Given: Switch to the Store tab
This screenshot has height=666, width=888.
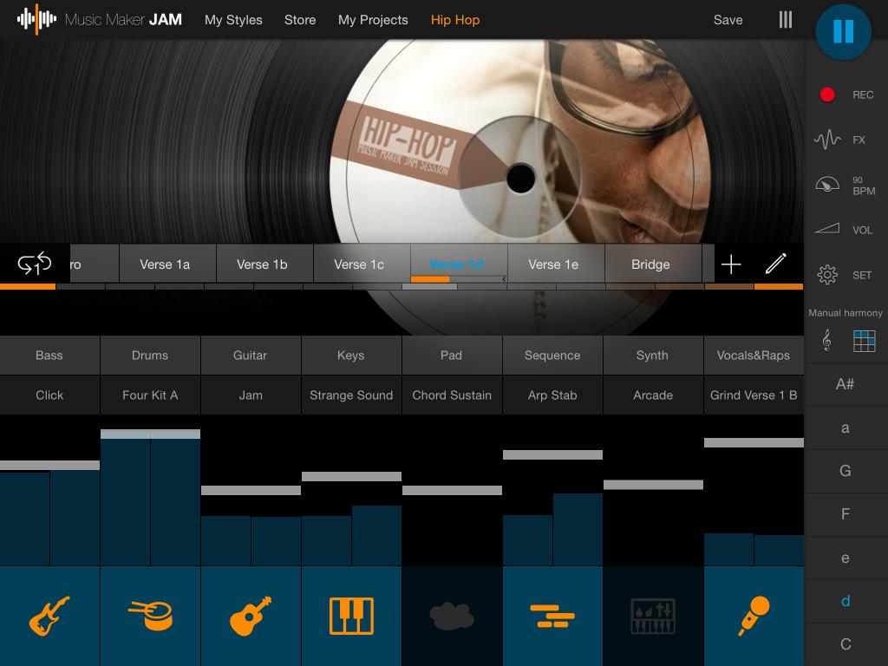Looking at the screenshot, I should pos(300,19).
